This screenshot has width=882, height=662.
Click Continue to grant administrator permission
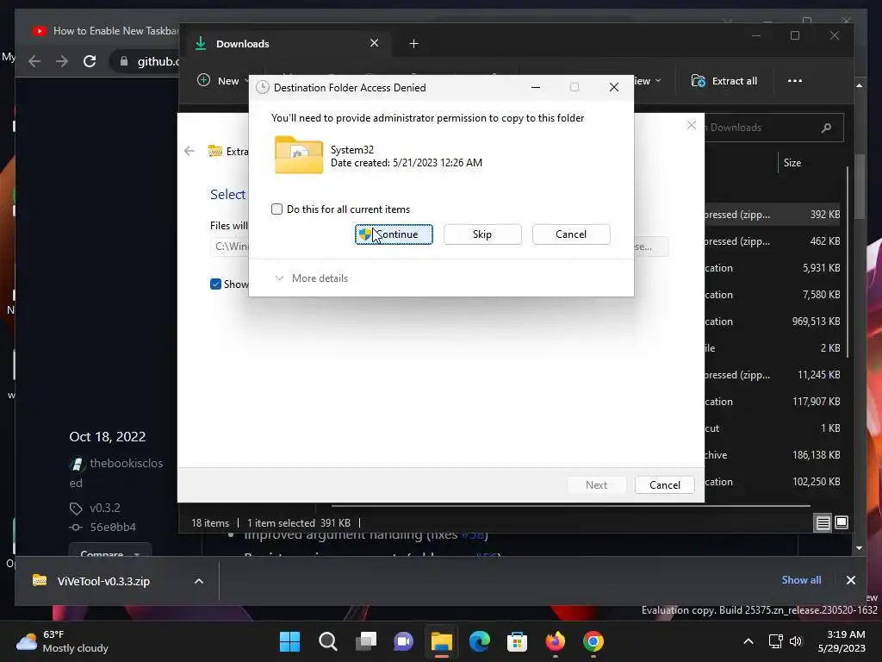[x=394, y=234]
